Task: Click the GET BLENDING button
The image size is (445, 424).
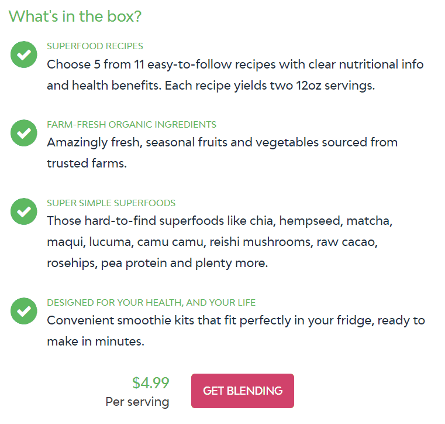Action: [x=243, y=391]
